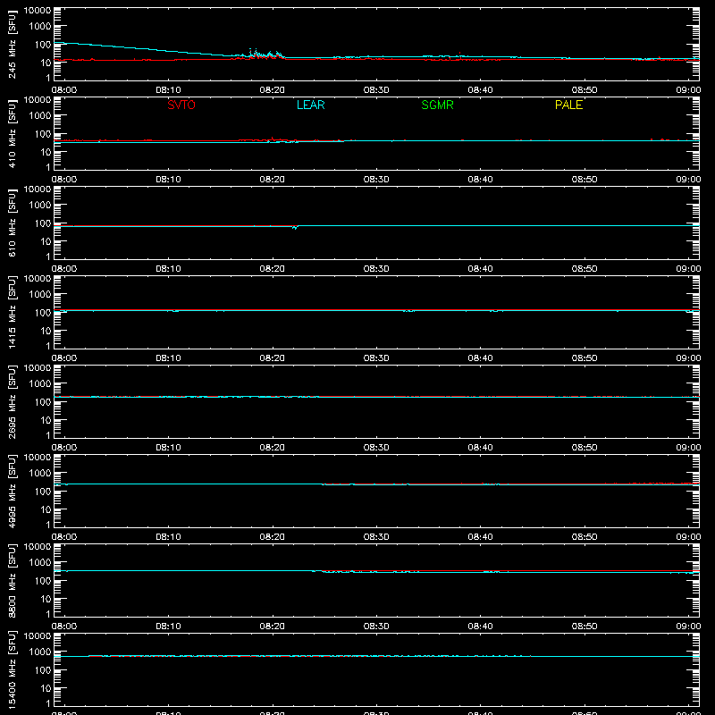Screen dimensions: 715x715
Task: Click the cyan LEAR legend label
Action: (310, 105)
